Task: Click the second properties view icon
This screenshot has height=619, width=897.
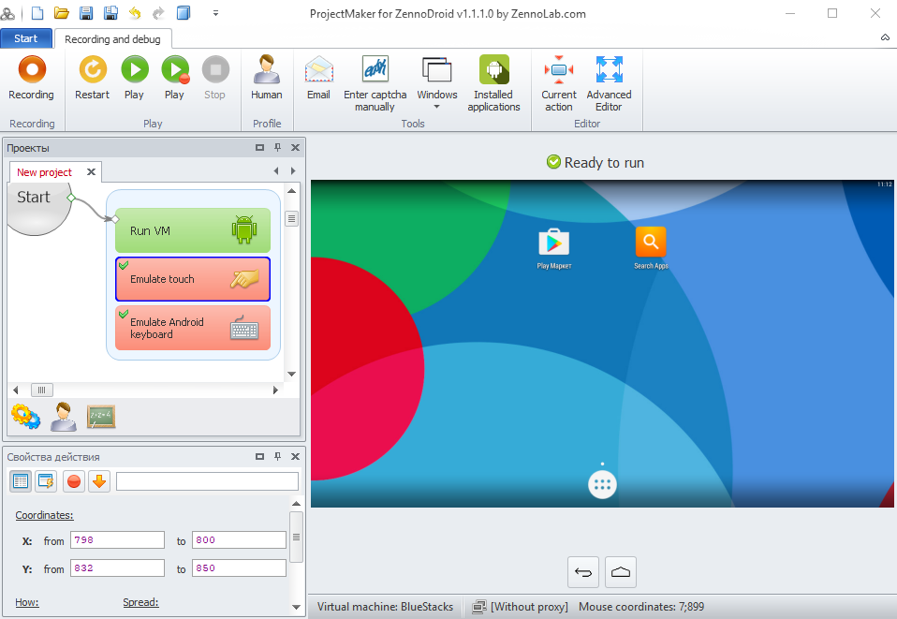Action: tap(46, 481)
